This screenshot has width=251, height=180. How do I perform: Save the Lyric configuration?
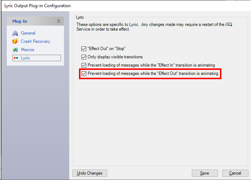[204, 173]
